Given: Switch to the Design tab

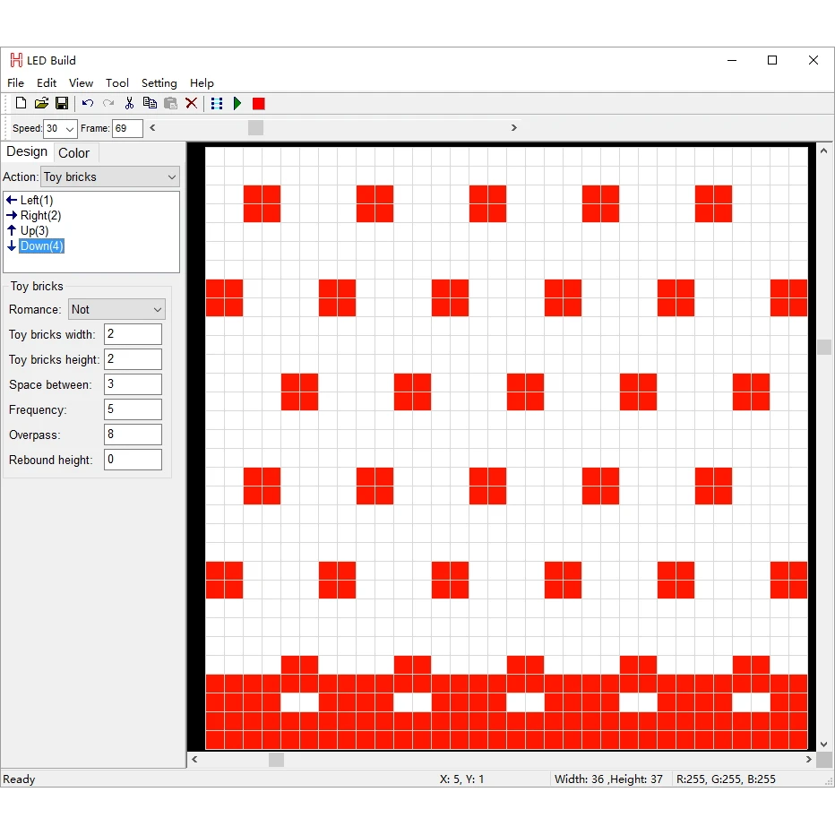Looking at the screenshot, I should [x=27, y=151].
